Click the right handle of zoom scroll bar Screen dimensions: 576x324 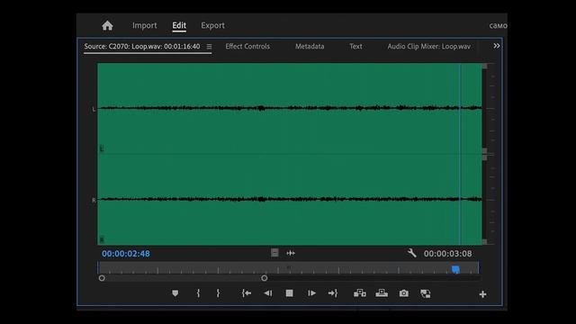click(264, 278)
